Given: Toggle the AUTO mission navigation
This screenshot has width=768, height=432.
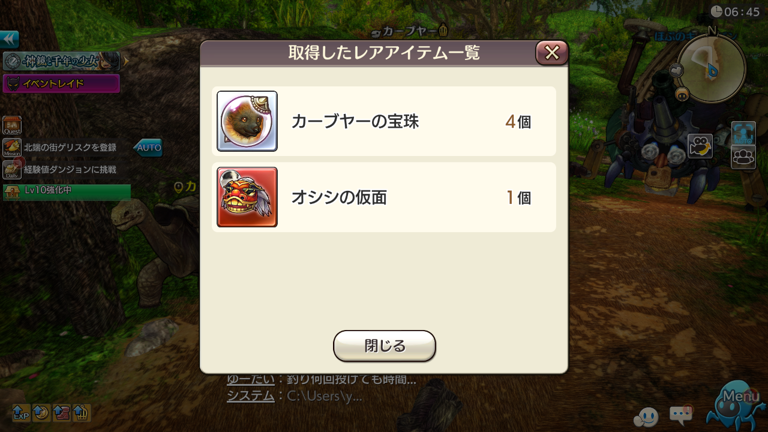Looking at the screenshot, I should 148,148.
